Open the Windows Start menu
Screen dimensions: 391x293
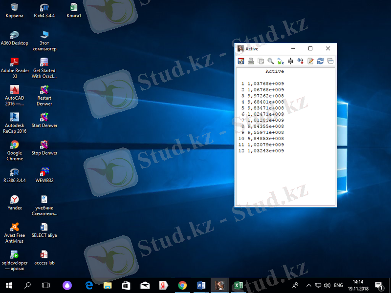coord(9,285)
